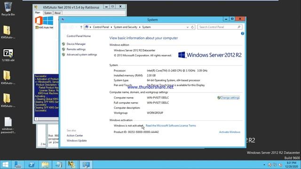Open Action Center link
This screenshot has width=301, height=169.
[75, 136]
